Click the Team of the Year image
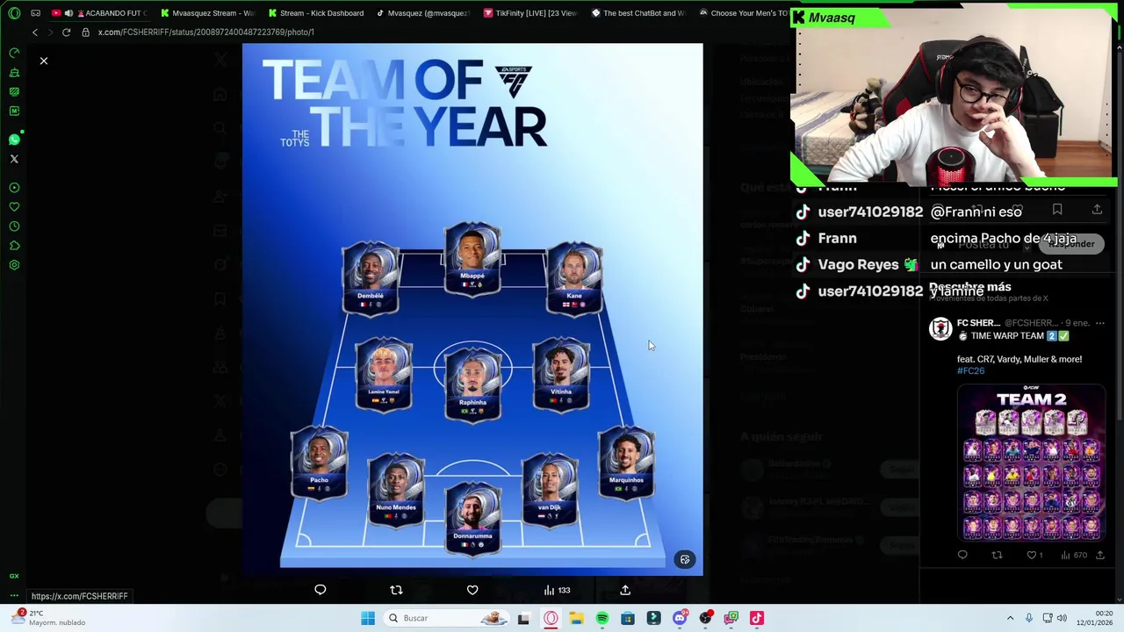The height and width of the screenshot is (632, 1124). click(x=472, y=309)
